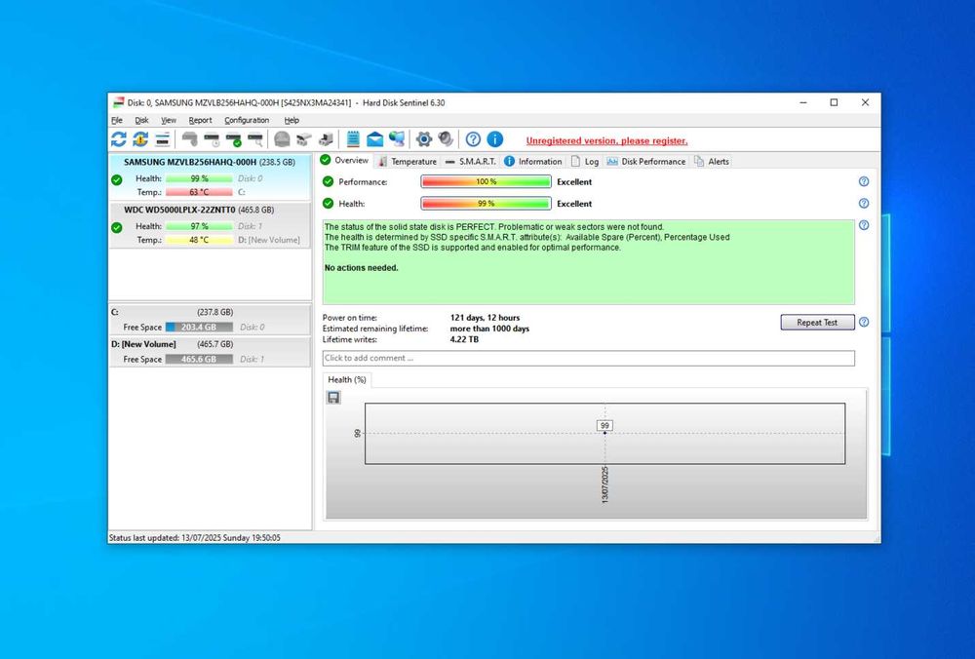Image resolution: width=975 pixels, height=659 pixels.
Task: Open the Disk menu
Action: 141,120
